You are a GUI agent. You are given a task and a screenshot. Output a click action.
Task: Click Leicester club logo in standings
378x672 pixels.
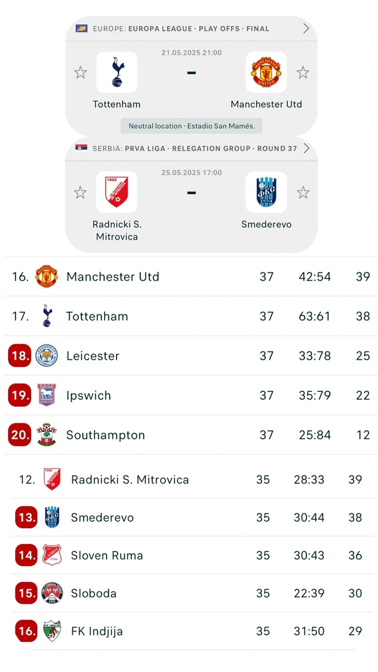click(x=47, y=356)
